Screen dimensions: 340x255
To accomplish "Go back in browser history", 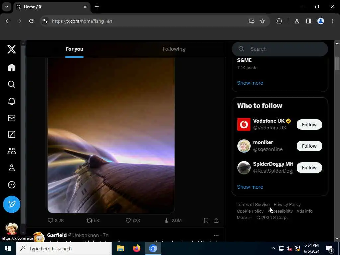I will (7, 21).
